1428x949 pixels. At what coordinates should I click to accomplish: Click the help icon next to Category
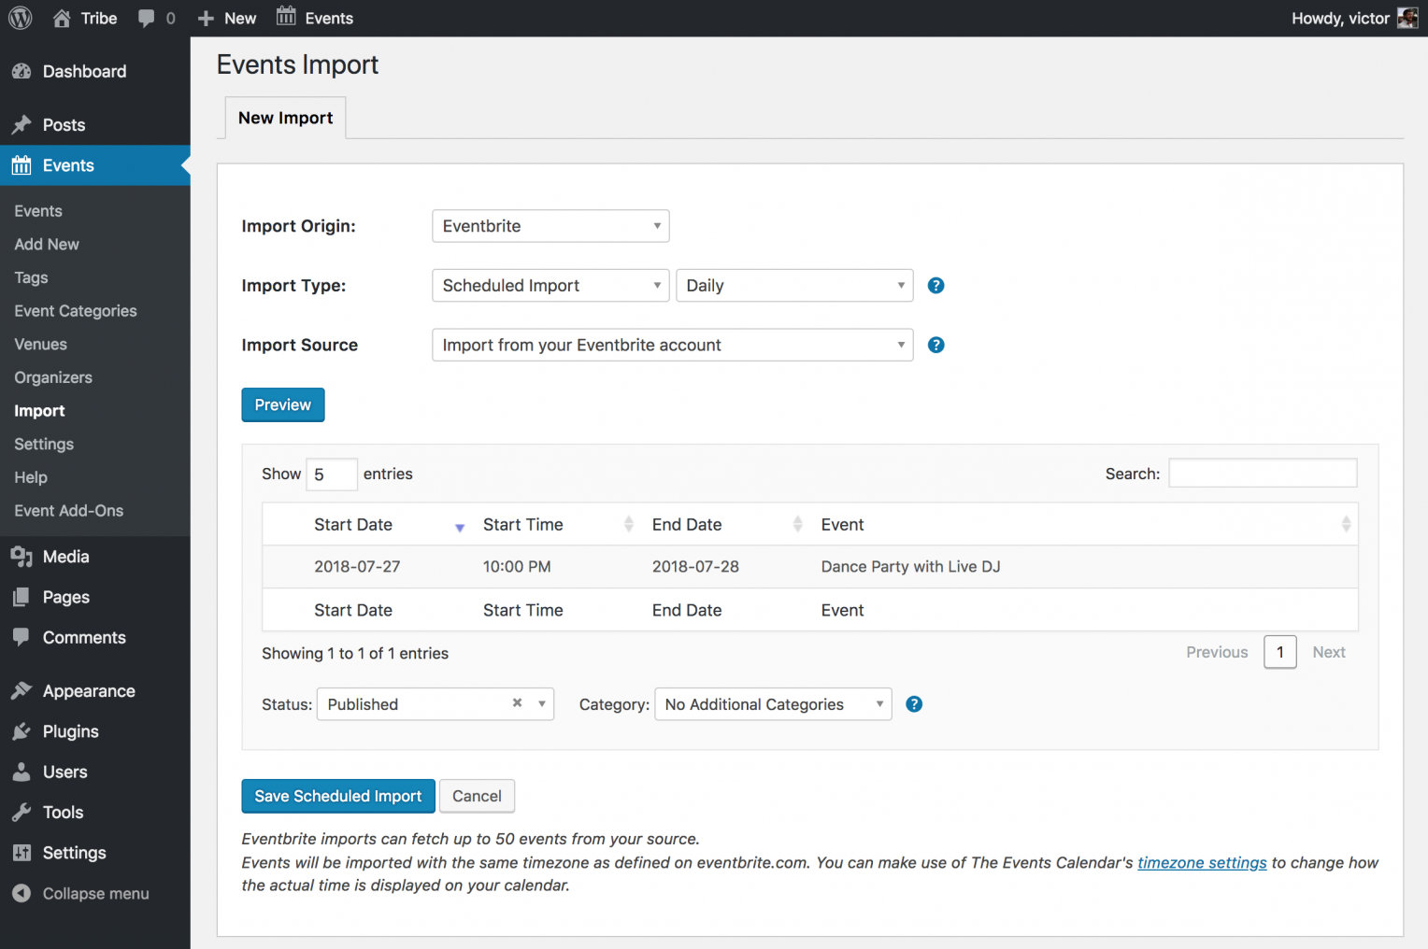(914, 704)
